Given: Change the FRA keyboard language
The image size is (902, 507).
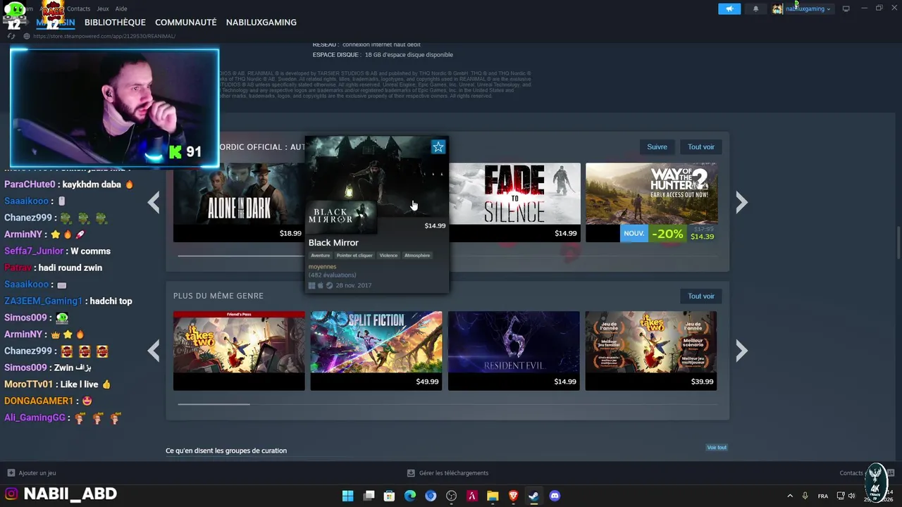Looking at the screenshot, I should pyautogui.click(x=822, y=496).
